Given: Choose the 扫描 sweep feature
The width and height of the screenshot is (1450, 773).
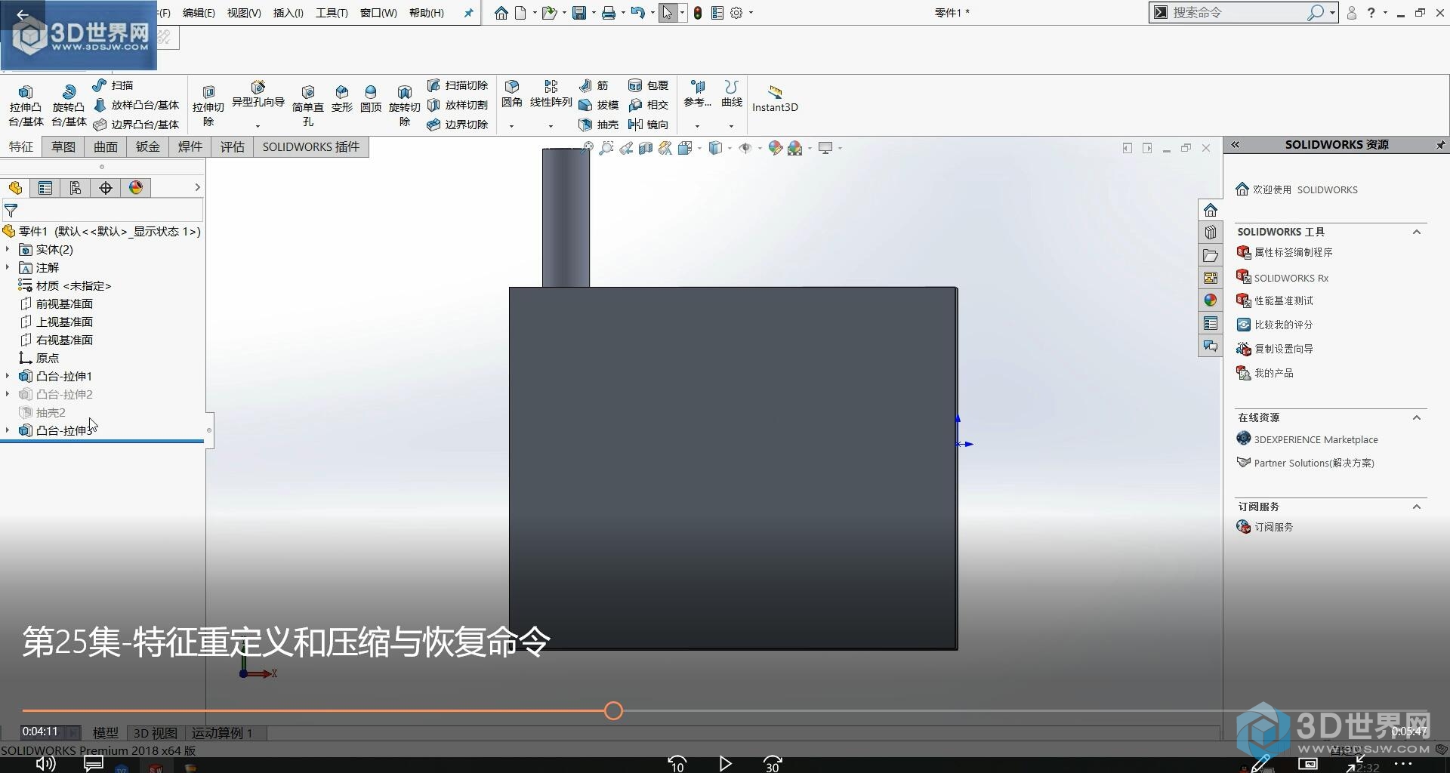Looking at the screenshot, I should pyautogui.click(x=113, y=85).
